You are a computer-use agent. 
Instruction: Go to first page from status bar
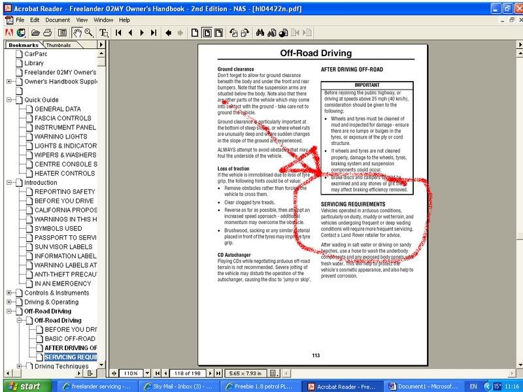[x=158, y=373]
